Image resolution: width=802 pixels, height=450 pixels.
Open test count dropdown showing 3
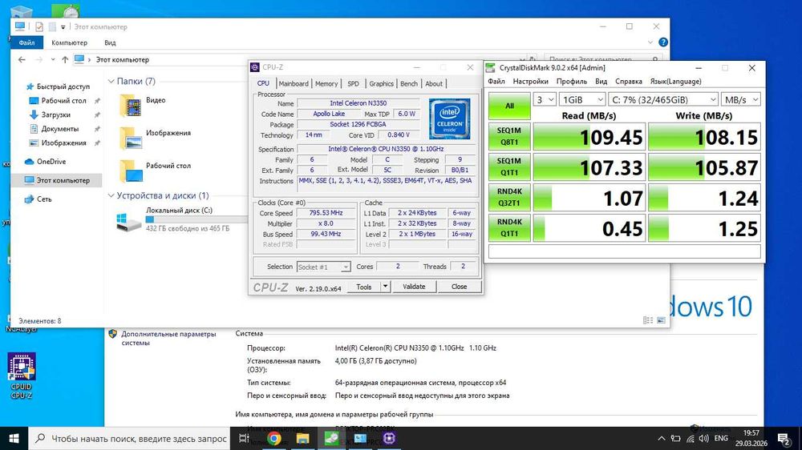[x=545, y=99]
